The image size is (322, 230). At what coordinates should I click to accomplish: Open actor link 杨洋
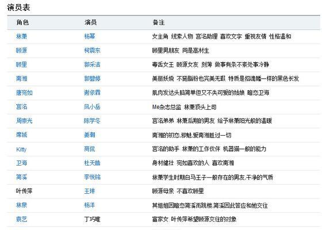[90, 205]
